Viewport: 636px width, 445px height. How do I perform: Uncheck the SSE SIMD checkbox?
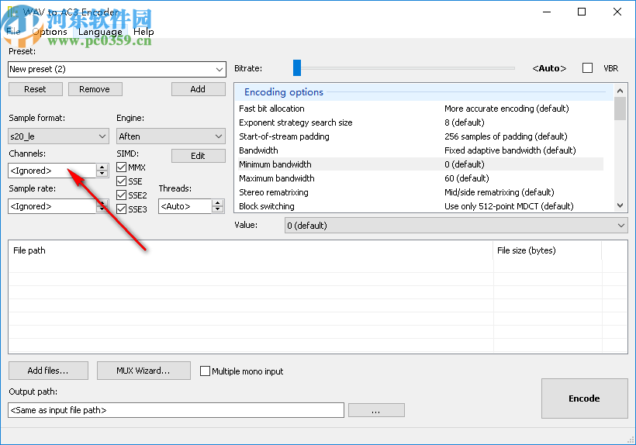tap(121, 181)
